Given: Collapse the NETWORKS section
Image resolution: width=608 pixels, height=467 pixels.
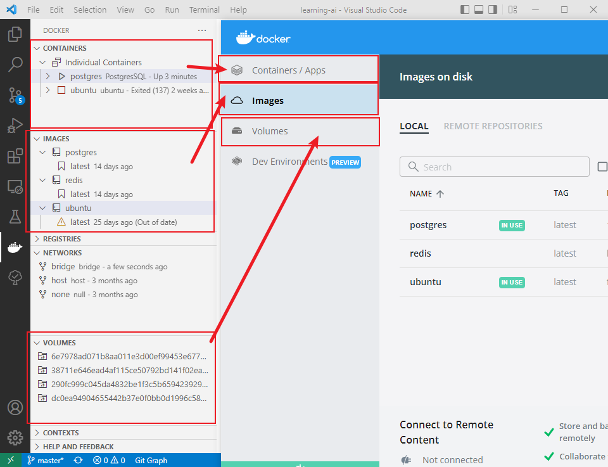Looking at the screenshot, I should coord(37,252).
